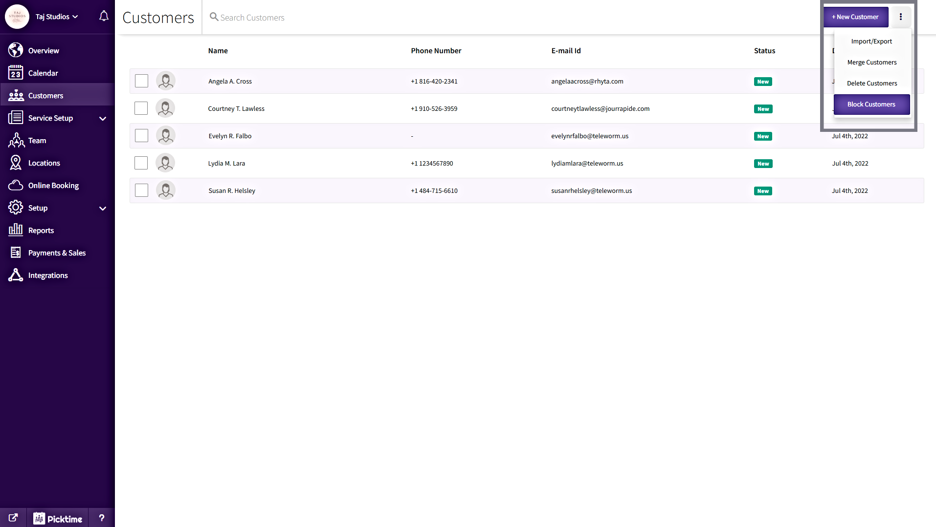
Task: Choose Merge Customers from the menu
Action: pyautogui.click(x=871, y=63)
